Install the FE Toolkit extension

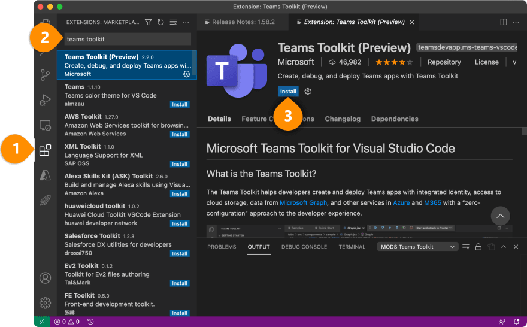180,313
